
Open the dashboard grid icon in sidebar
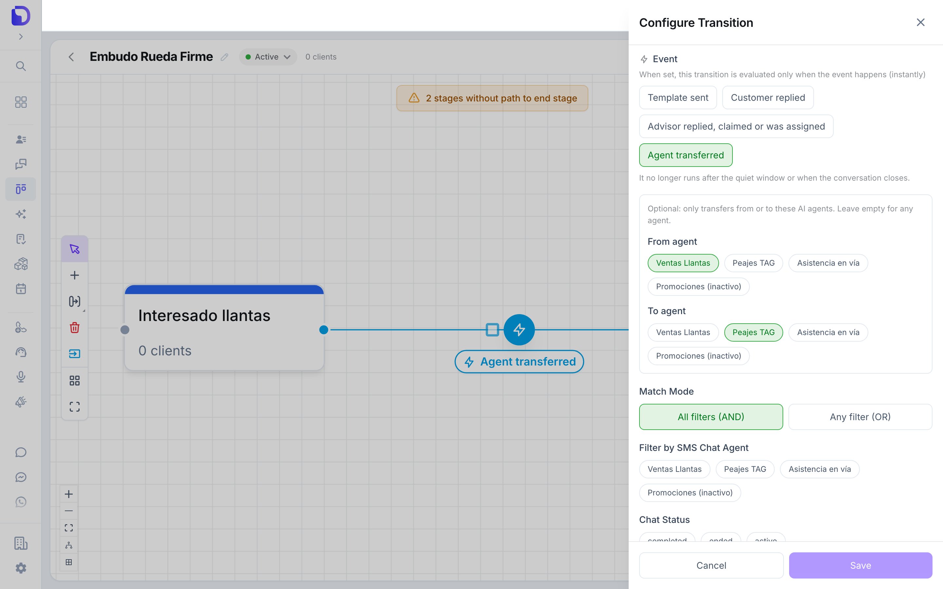pos(21,102)
